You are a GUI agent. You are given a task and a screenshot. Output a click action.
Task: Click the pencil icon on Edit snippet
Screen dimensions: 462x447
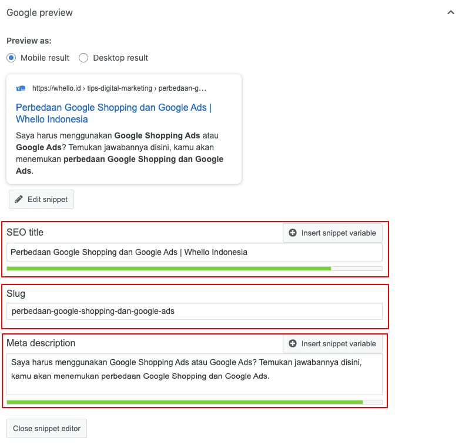click(19, 200)
